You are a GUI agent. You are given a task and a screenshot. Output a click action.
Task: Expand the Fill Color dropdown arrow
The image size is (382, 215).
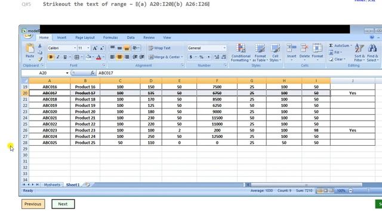pyautogui.click(x=93, y=57)
